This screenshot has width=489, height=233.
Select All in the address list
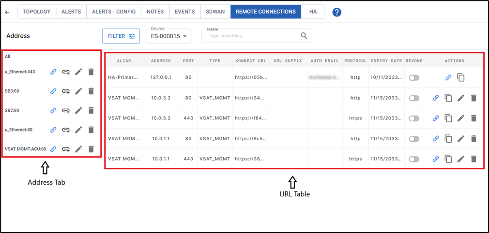click(x=8, y=57)
